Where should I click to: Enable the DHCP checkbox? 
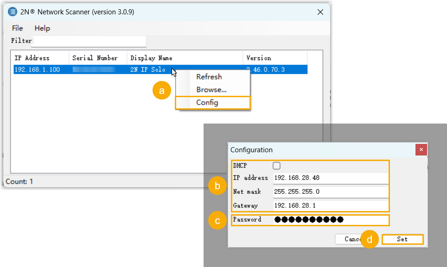click(277, 165)
